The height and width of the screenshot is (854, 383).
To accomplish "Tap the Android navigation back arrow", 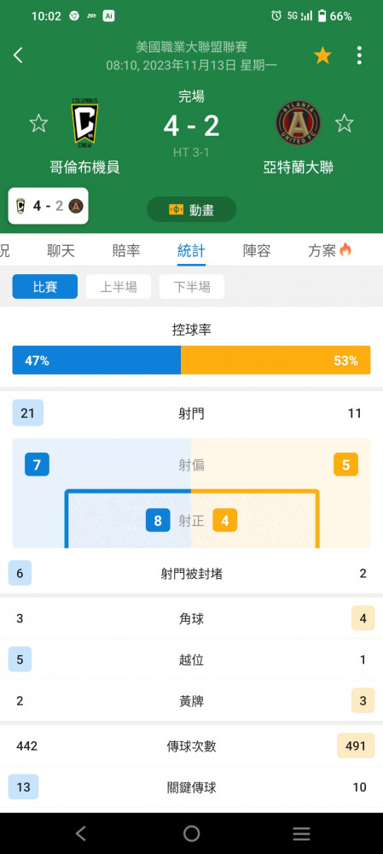I will (x=81, y=834).
